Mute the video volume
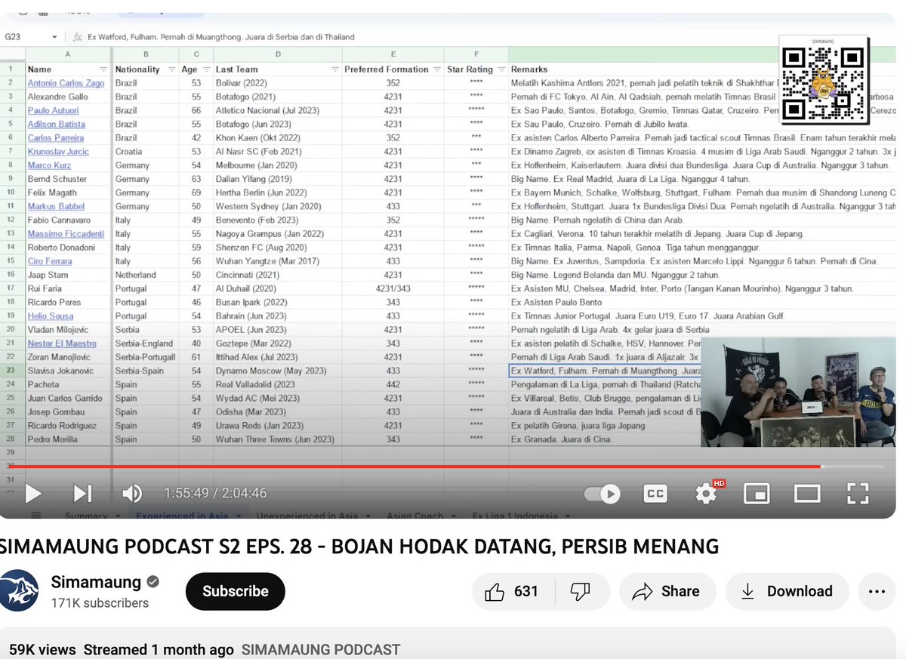The width and height of the screenshot is (906, 659). [x=132, y=494]
